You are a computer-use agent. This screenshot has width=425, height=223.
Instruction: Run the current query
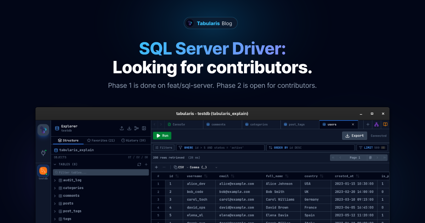coord(162,136)
